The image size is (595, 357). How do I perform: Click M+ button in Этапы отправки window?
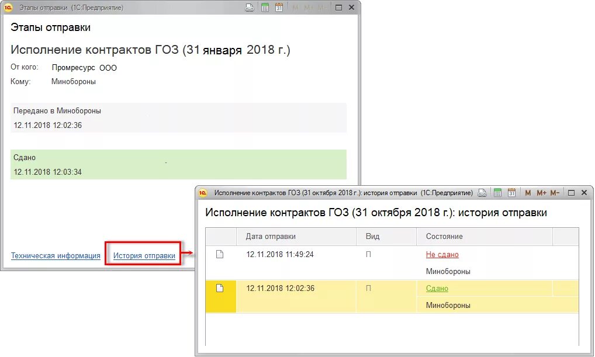309,8
